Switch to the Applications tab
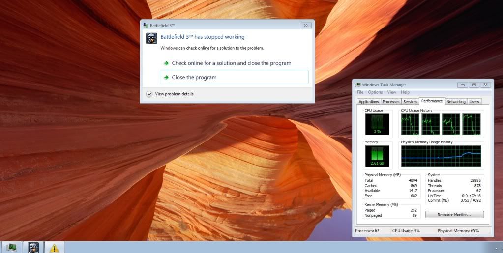503x253 pixels. [369, 102]
